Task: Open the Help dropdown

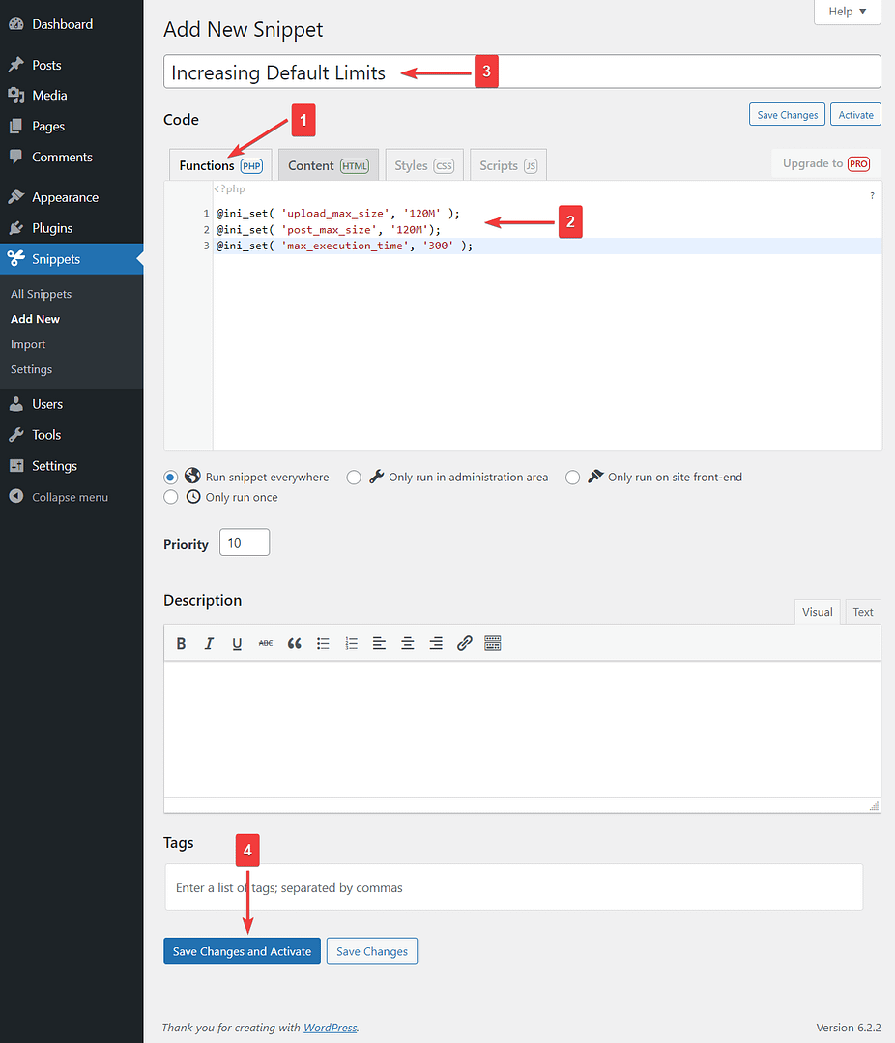Action: point(847,12)
